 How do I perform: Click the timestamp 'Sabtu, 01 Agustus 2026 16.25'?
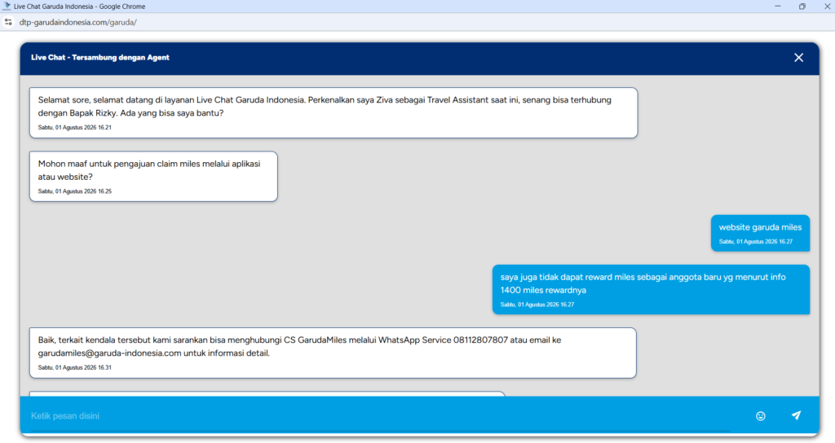pos(74,191)
